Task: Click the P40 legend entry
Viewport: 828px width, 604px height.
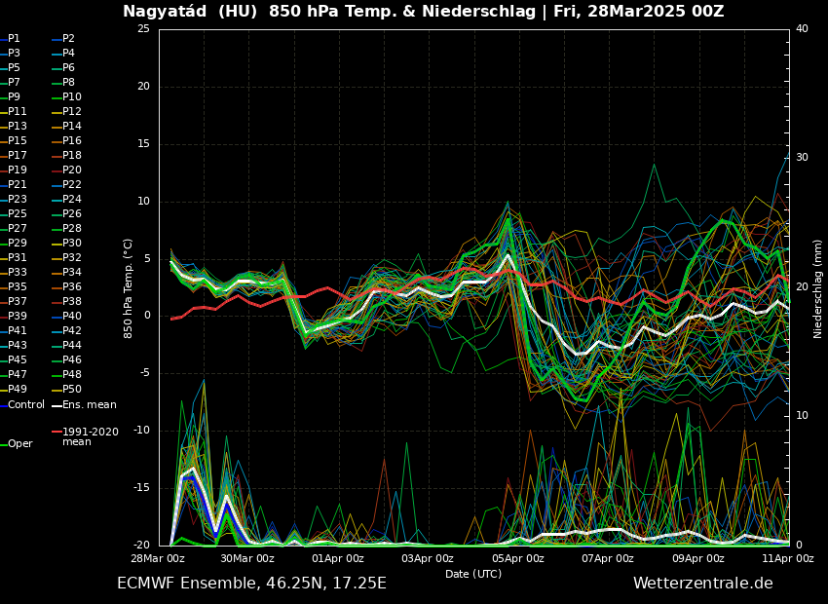Action: pos(71,317)
